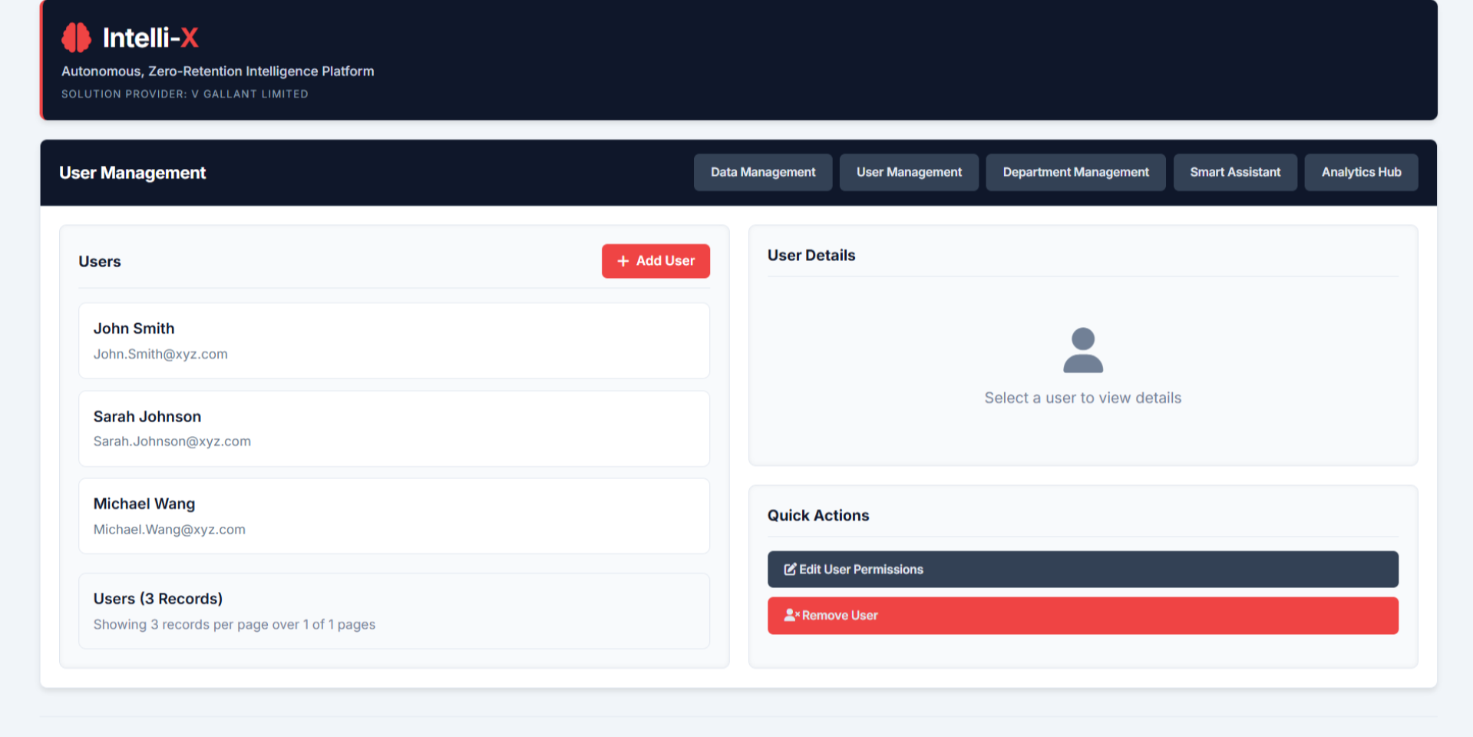Select the Sarah Johnson user card

(x=394, y=428)
